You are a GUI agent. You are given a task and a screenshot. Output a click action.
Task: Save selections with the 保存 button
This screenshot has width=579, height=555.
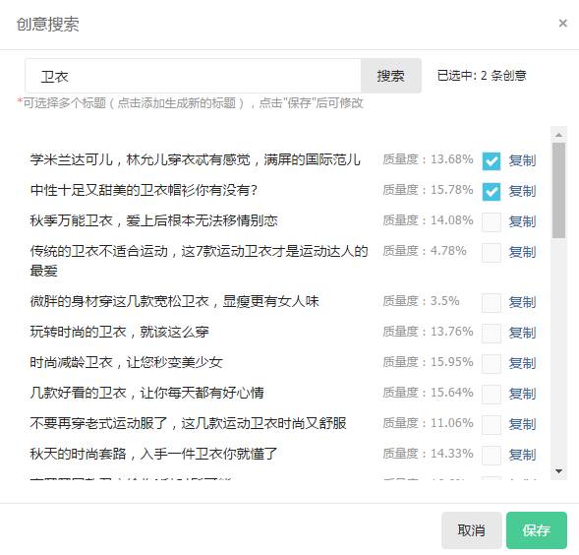point(536,530)
